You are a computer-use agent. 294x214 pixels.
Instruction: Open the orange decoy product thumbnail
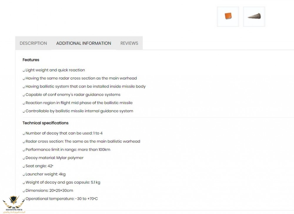(x=228, y=17)
